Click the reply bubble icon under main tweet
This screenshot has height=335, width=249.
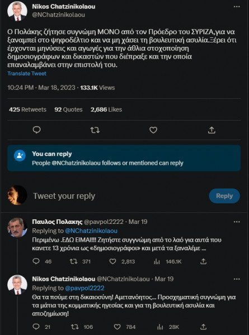click(x=36, y=130)
